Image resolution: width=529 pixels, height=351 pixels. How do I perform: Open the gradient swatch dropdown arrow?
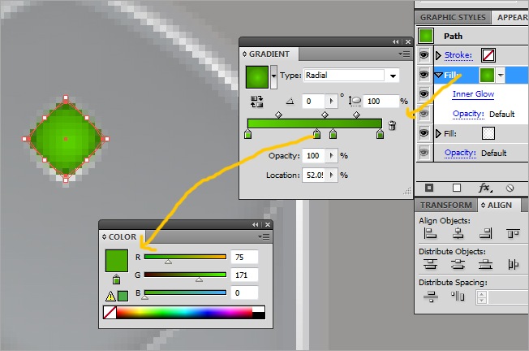coord(273,76)
